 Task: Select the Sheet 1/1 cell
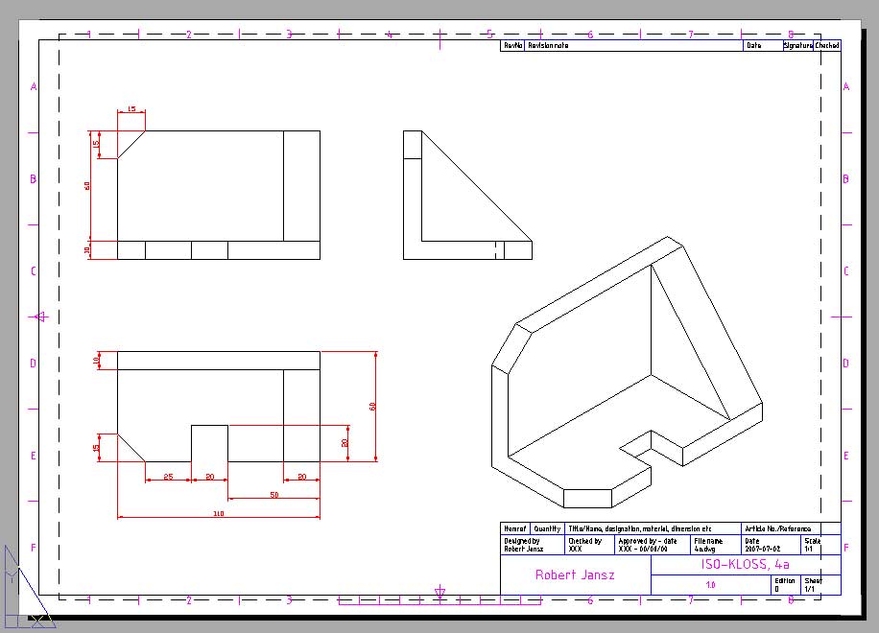[x=820, y=585]
